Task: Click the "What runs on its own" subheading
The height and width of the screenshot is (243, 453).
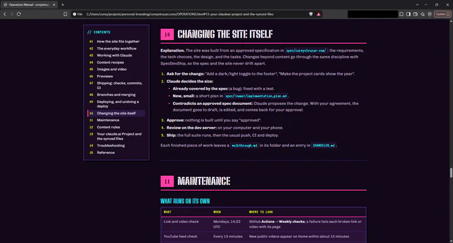Action: pyautogui.click(x=185, y=201)
